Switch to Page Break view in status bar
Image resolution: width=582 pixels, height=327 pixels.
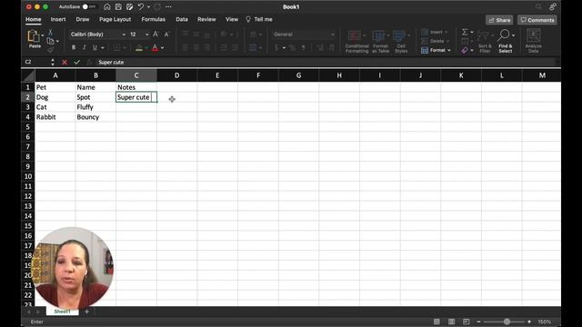coord(467,322)
